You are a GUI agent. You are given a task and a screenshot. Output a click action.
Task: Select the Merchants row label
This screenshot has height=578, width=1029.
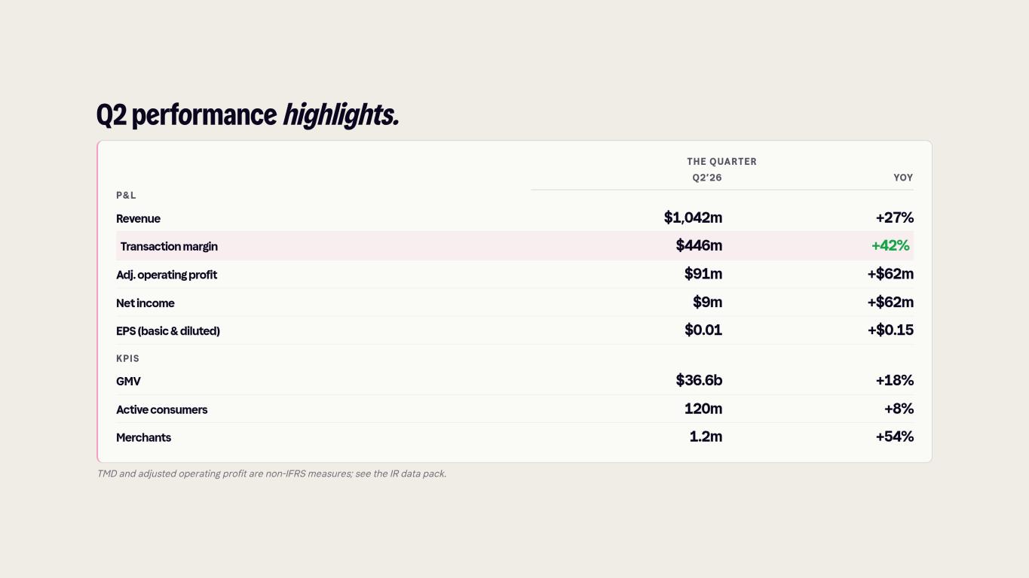pos(143,438)
